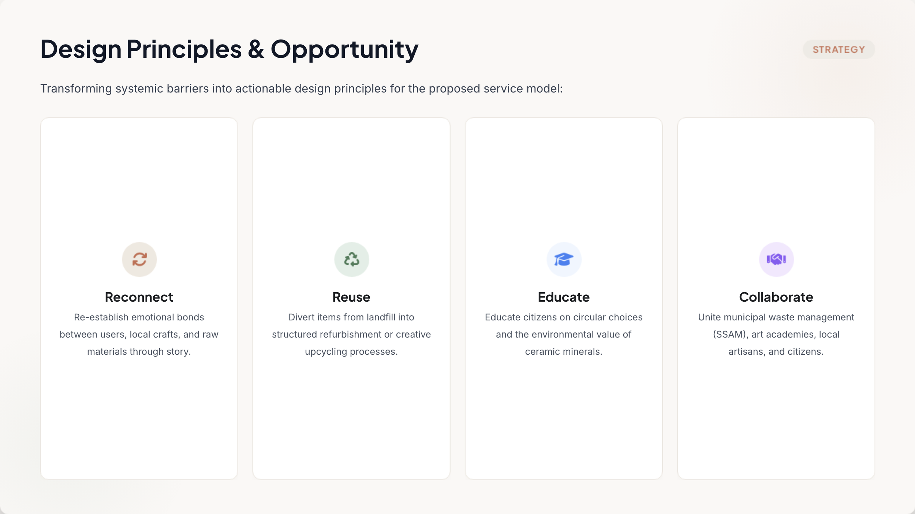The height and width of the screenshot is (514, 915).
Task: Click empty top area of Reconnect card
Action: 139,176
